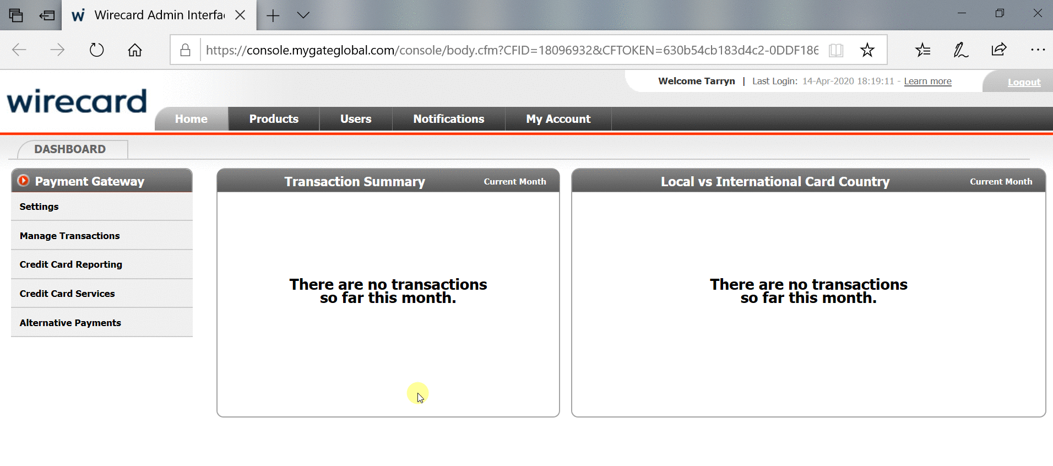Open reading view book icon
This screenshot has height=466, width=1053.
coord(835,50)
